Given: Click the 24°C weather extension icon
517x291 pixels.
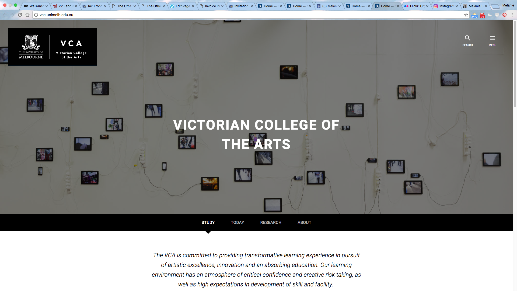Looking at the screenshot, I should coord(474,15).
